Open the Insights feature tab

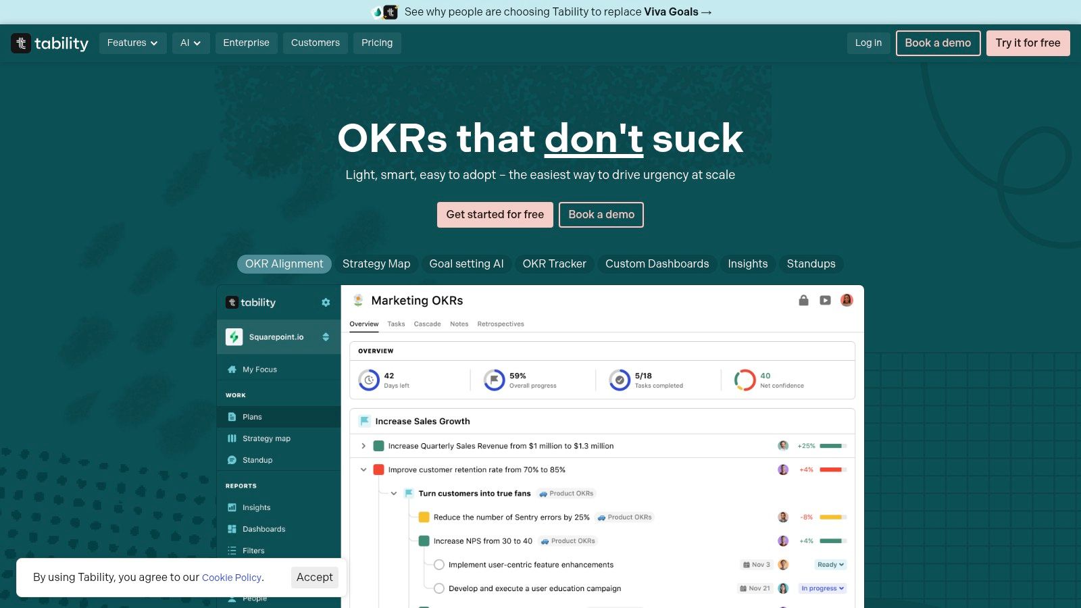pos(747,264)
